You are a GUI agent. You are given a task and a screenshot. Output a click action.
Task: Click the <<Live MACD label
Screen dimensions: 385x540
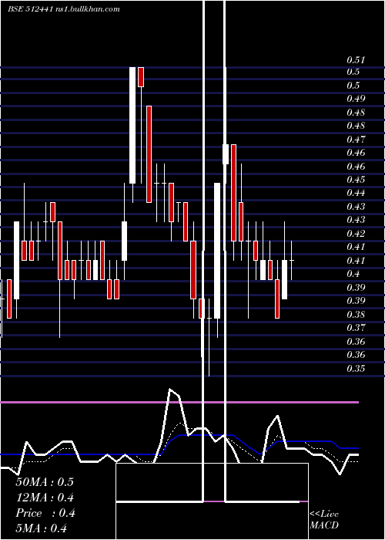pos(324,520)
